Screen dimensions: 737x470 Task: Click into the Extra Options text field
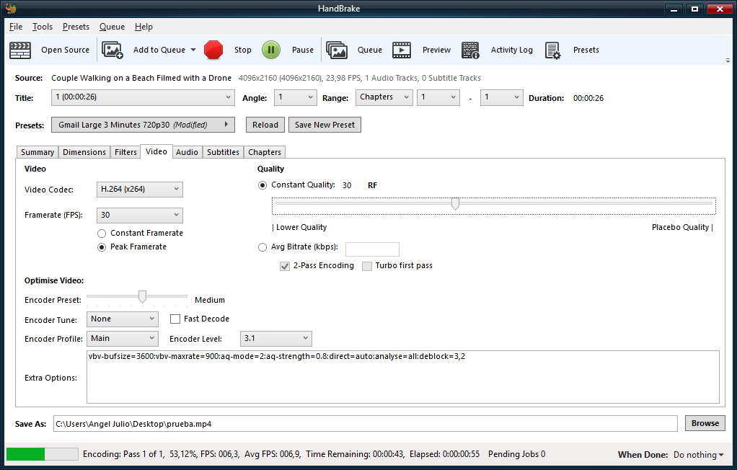tap(402, 377)
